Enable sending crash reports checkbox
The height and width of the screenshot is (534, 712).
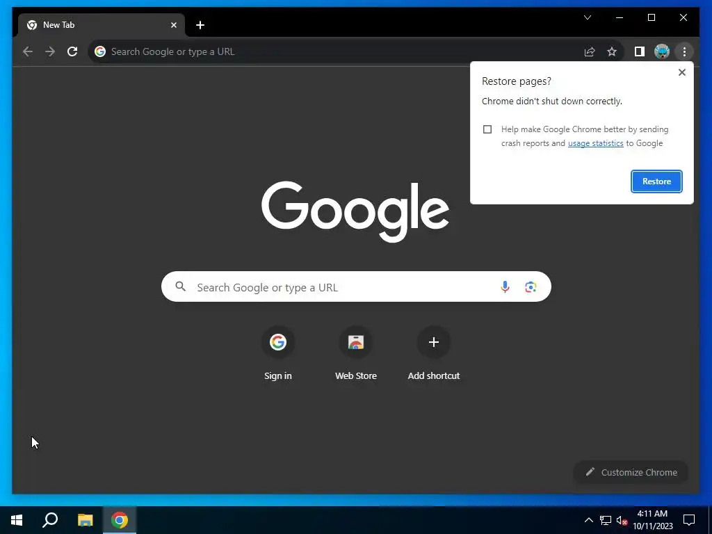(487, 129)
